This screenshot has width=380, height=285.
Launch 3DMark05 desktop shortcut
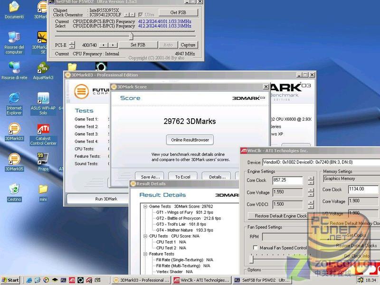[x=14, y=162]
